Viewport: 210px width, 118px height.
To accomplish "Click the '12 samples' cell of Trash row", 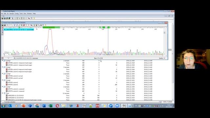I will [x=66, y=93].
